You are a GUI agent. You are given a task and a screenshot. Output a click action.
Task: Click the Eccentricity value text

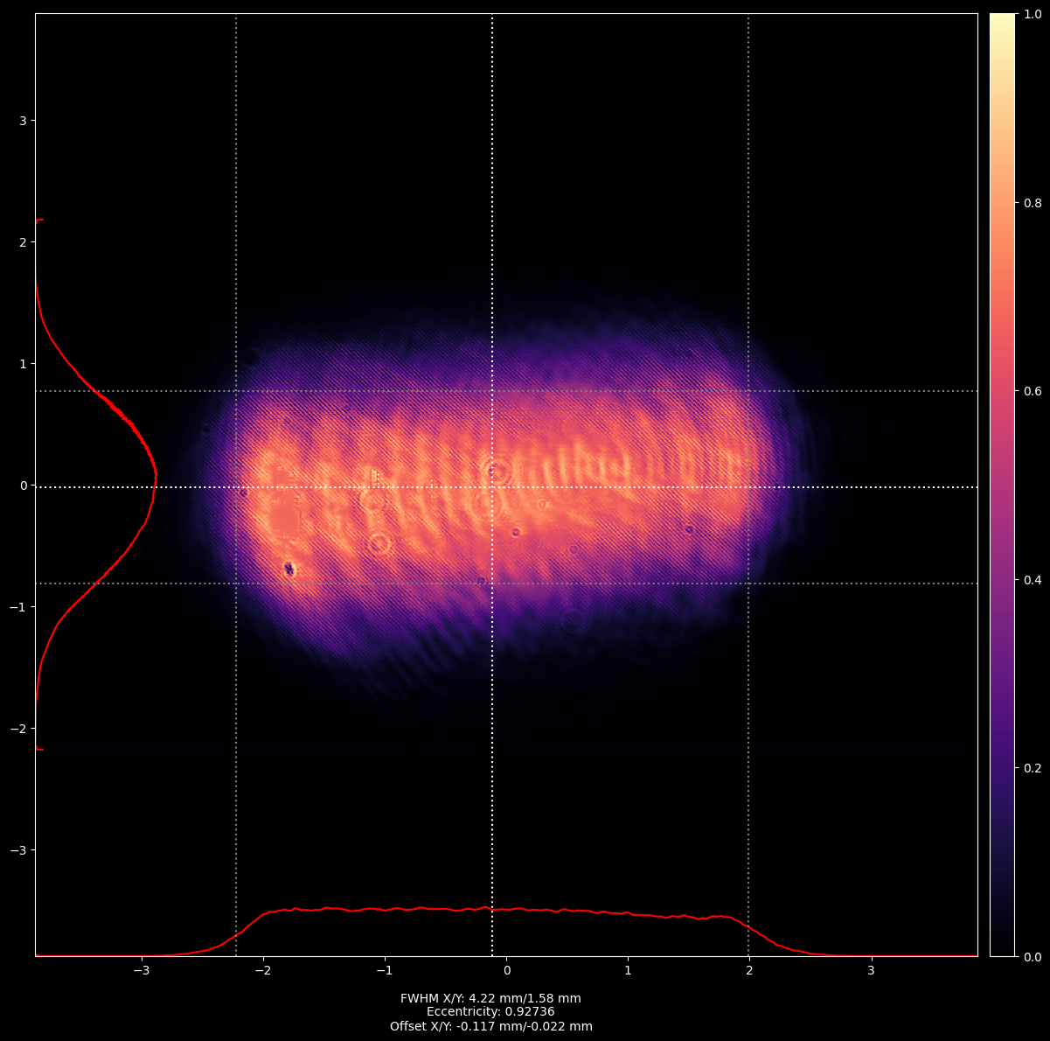490,1012
